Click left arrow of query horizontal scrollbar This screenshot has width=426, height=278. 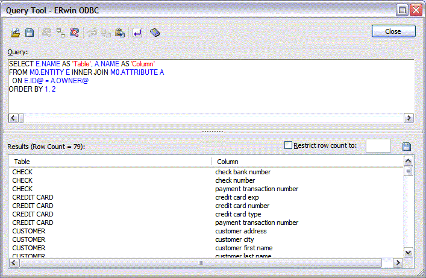click(13, 118)
